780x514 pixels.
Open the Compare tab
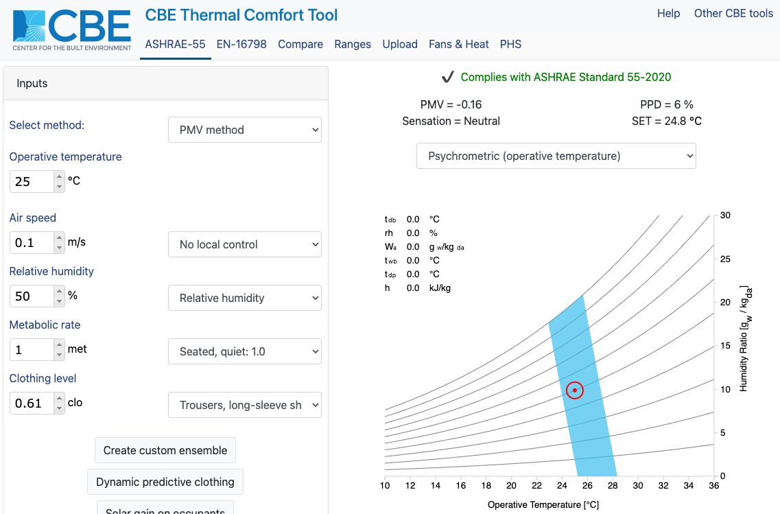point(300,44)
